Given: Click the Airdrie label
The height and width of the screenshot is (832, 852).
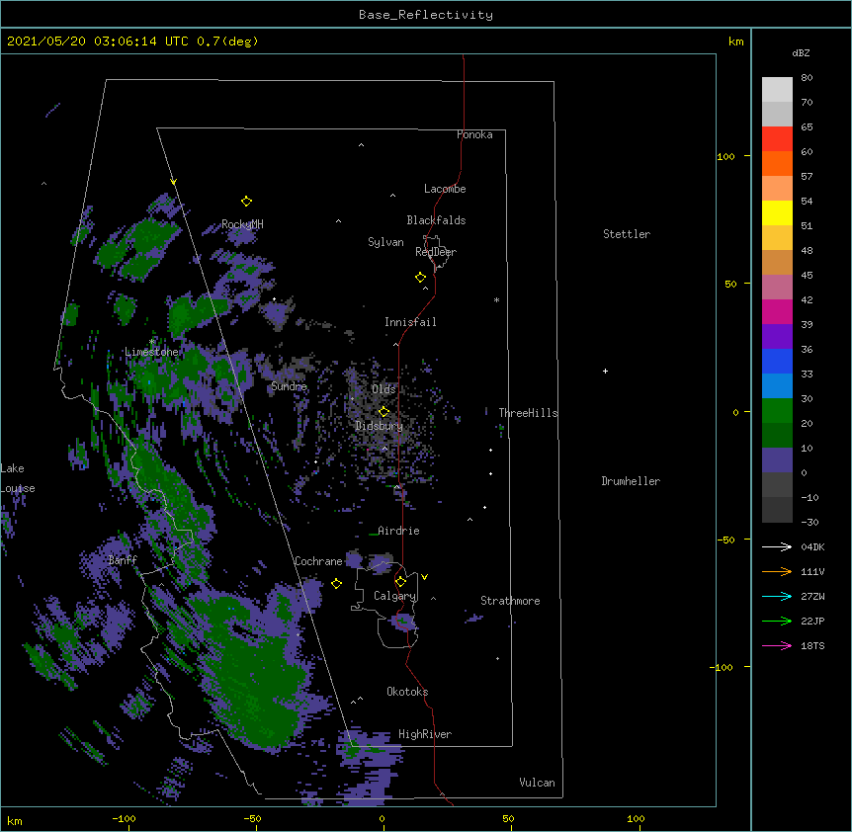Looking at the screenshot, I should pos(398,531).
